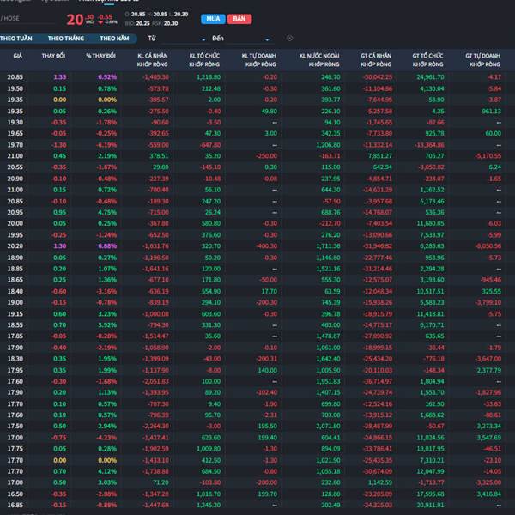Click the 1,711.36 foreign volume cell
The width and height of the screenshot is (515, 515).
[329, 246]
